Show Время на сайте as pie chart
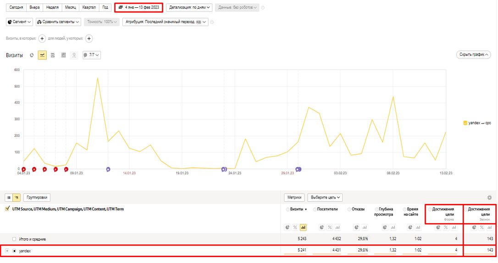The image size is (498, 263). [x=410, y=227]
